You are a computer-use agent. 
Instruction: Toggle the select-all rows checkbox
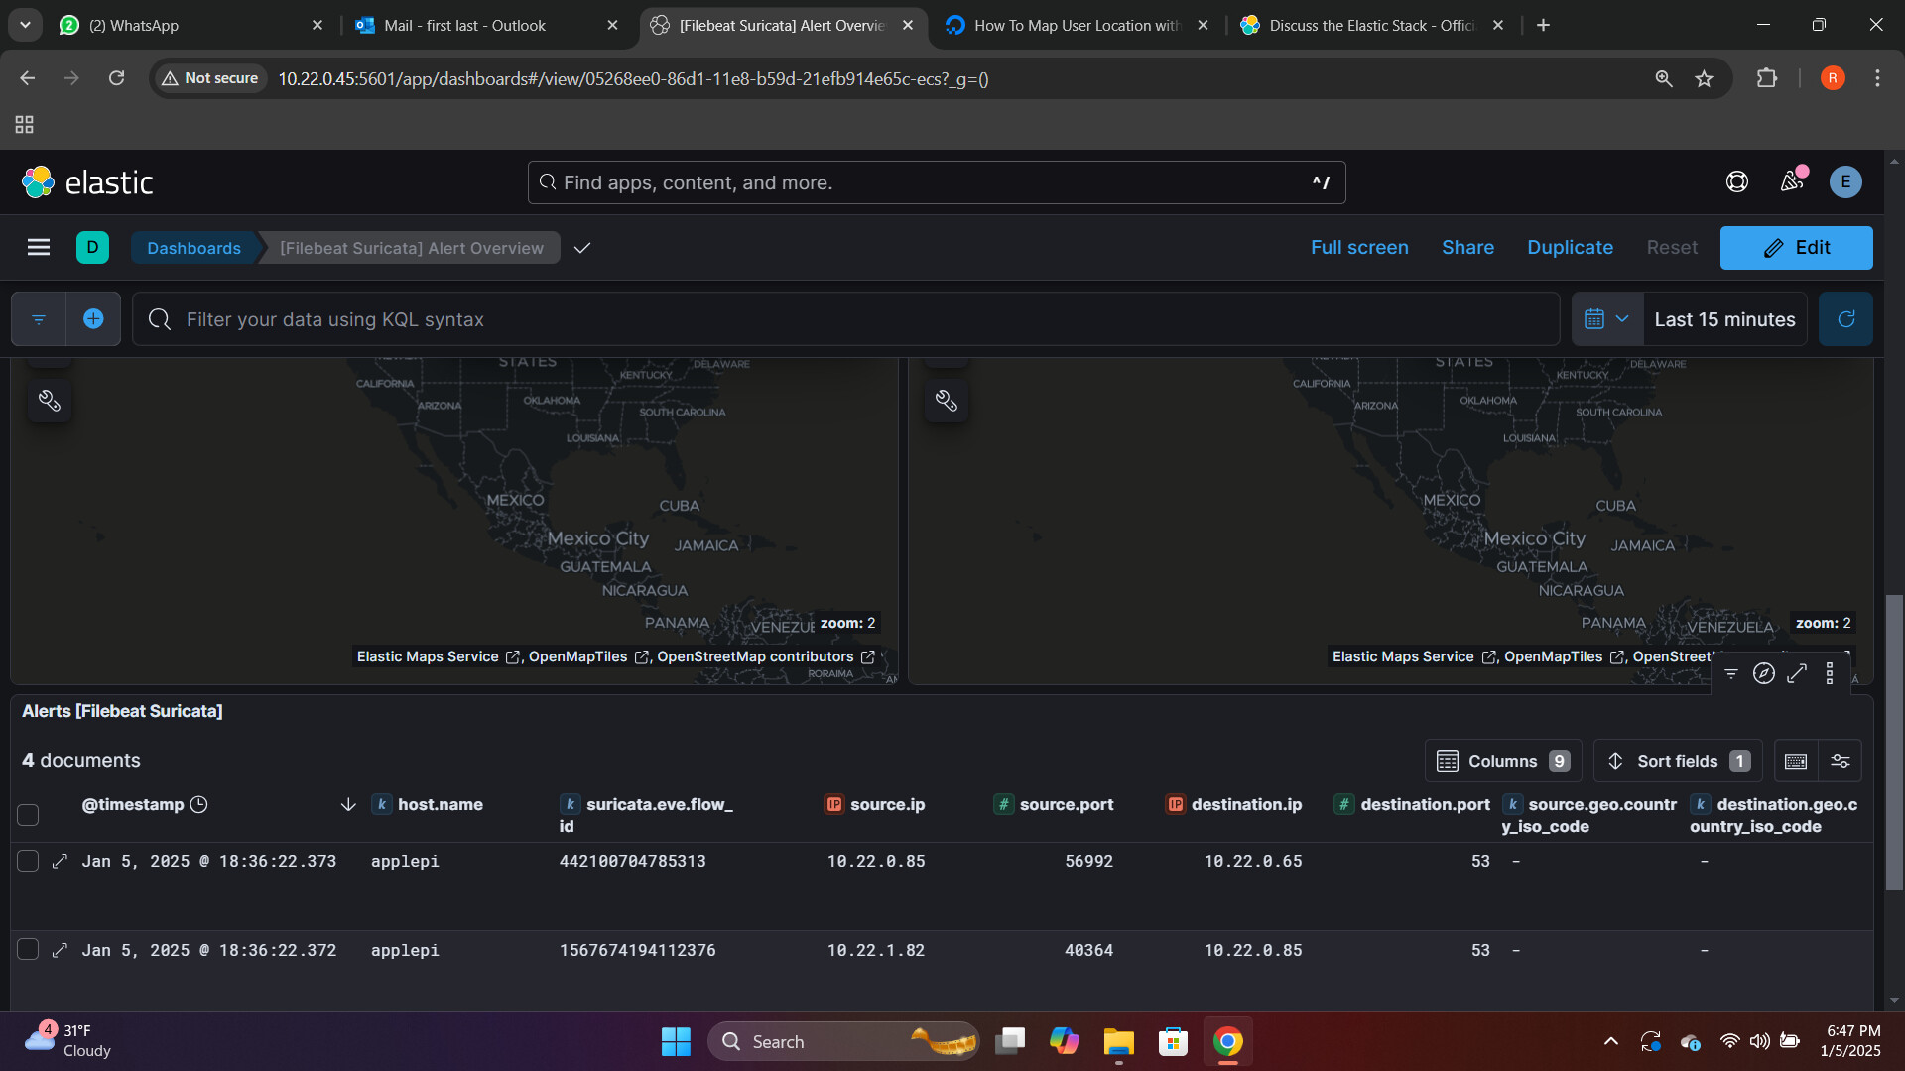pyautogui.click(x=28, y=815)
